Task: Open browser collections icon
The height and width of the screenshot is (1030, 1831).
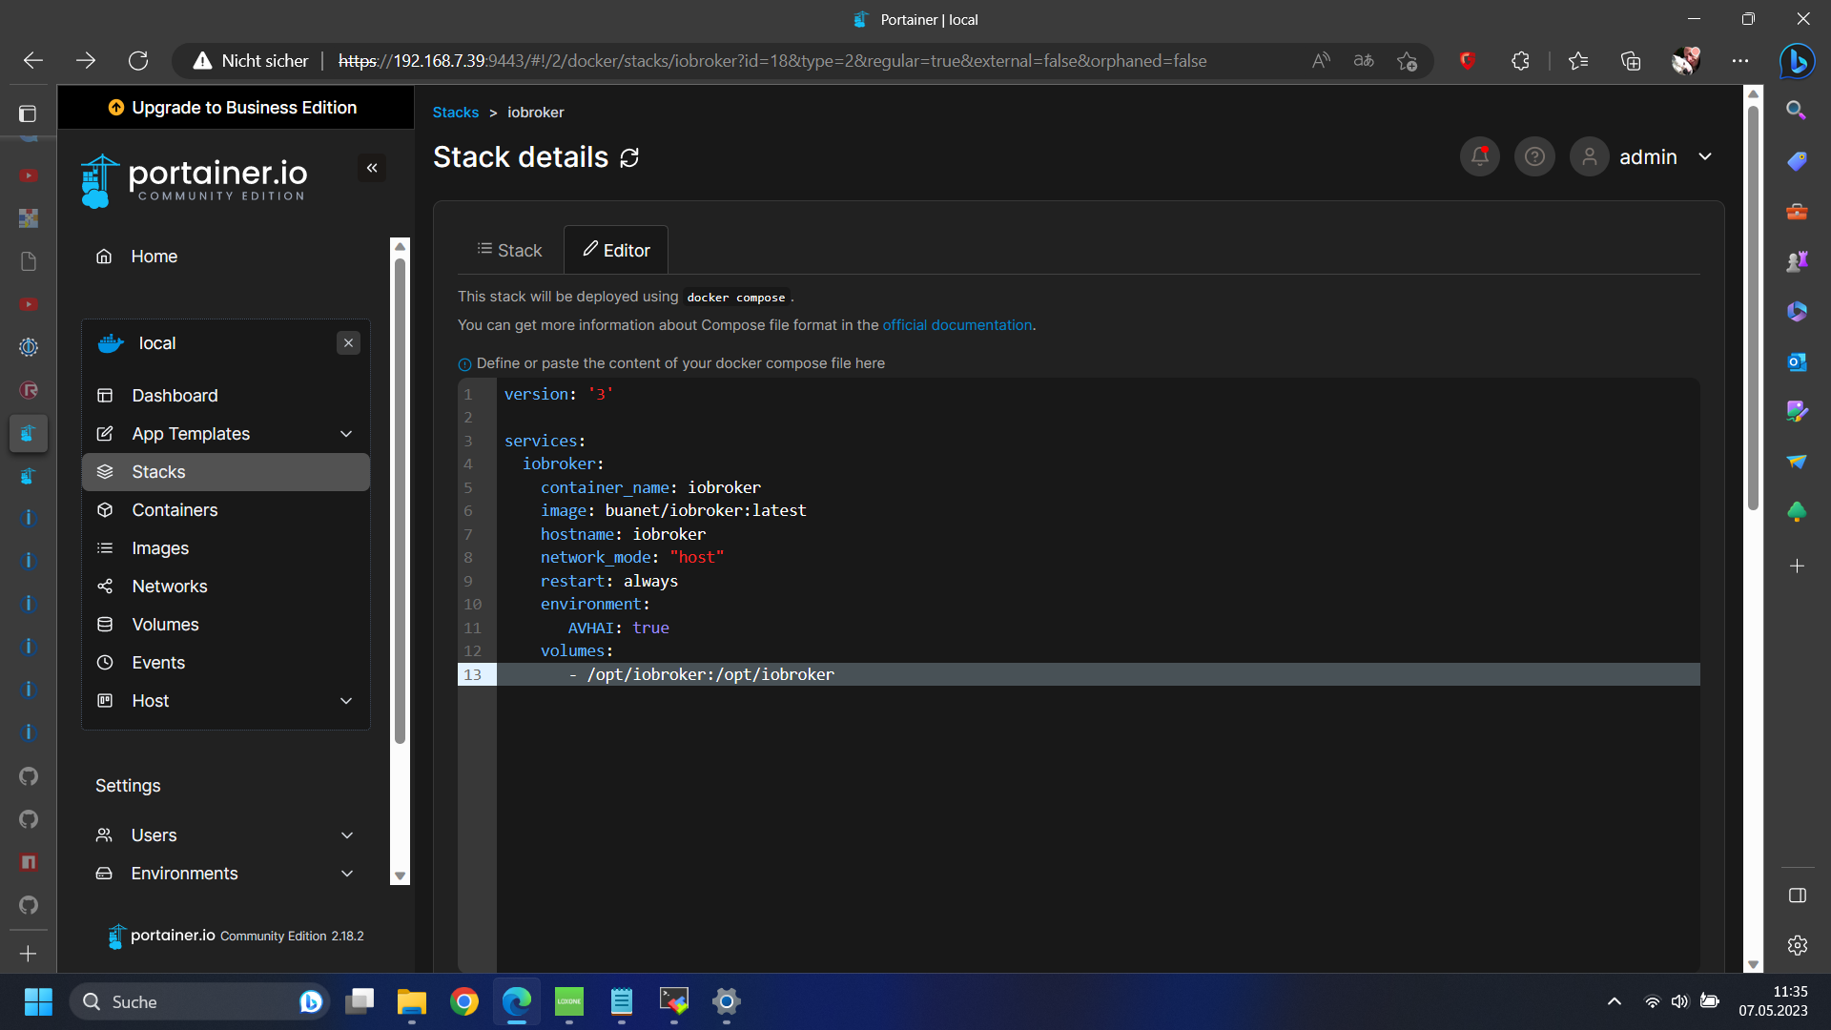Action: [1631, 61]
